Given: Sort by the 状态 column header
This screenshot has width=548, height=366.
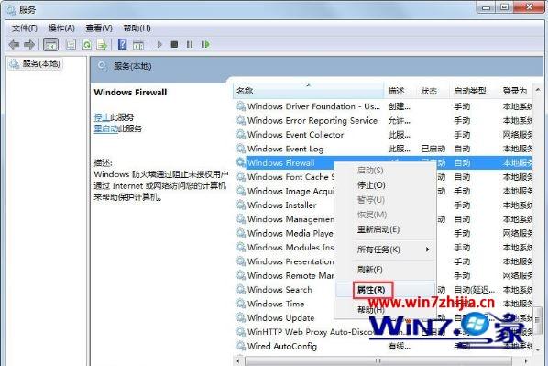Looking at the screenshot, I should 433,91.
